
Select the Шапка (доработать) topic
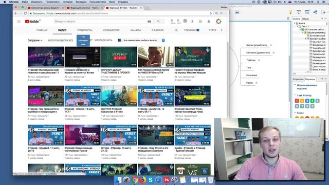[257, 45]
